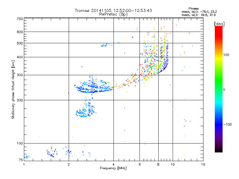Click the y-axis tick label '500'

(20, 43)
